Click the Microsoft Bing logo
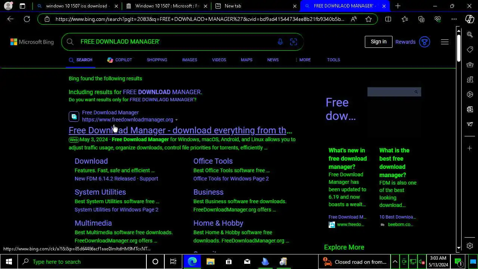This screenshot has height=269, width=478. [x=32, y=42]
